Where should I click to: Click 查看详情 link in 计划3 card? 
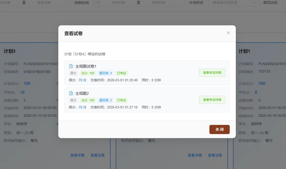pos(77,155)
